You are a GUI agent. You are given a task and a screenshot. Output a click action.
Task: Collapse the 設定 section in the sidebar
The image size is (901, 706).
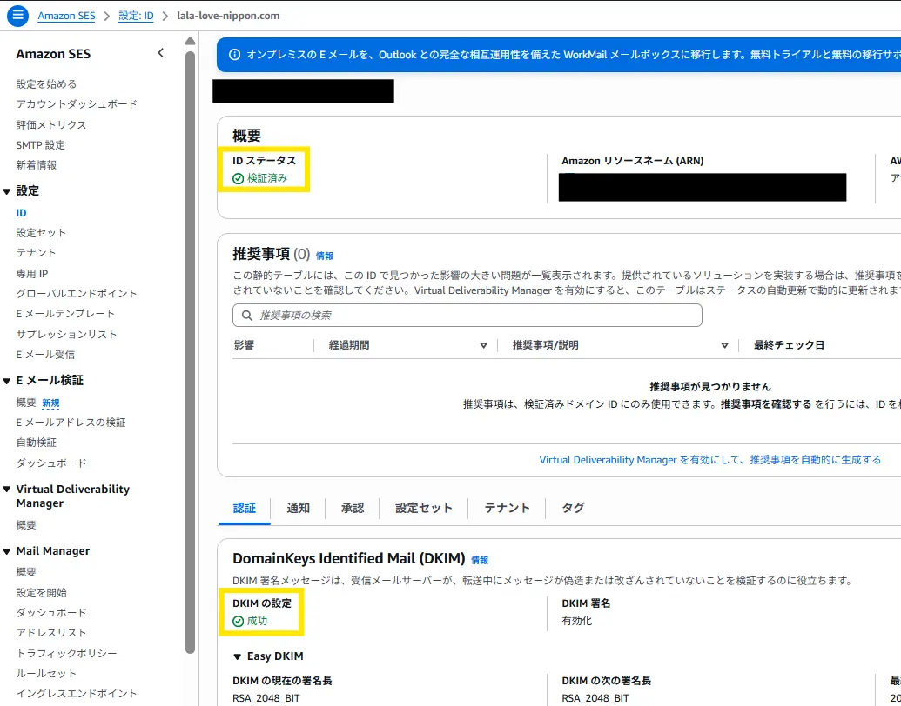coord(7,191)
